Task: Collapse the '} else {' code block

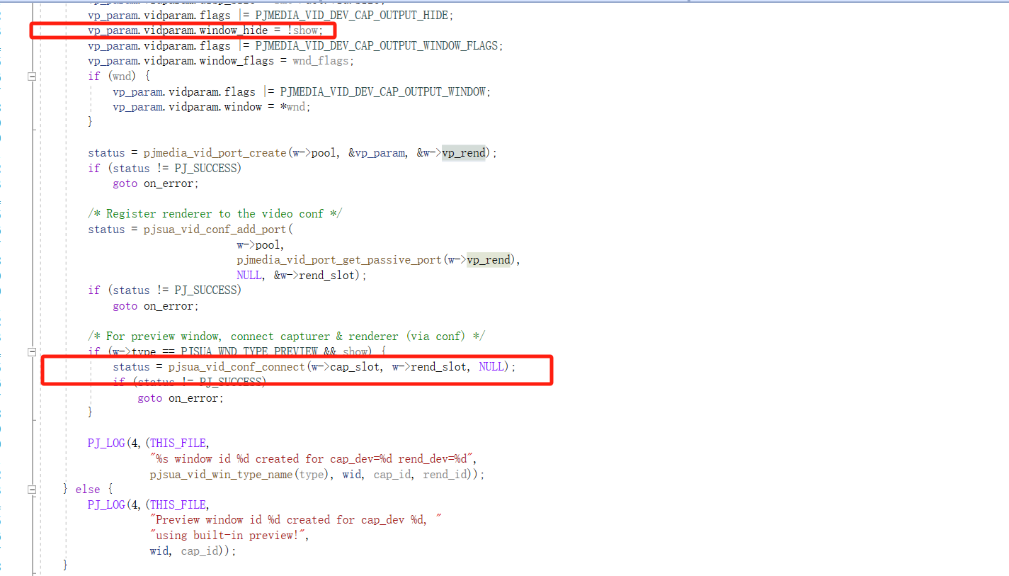Action: pyautogui.click(x=32, y=489)
